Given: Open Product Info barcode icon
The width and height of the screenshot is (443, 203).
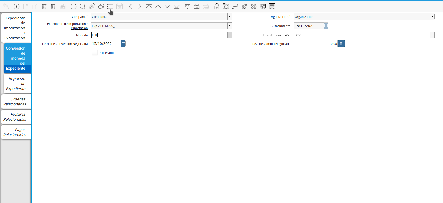Looking at the screenshot, I should click(x=263, y=6).
